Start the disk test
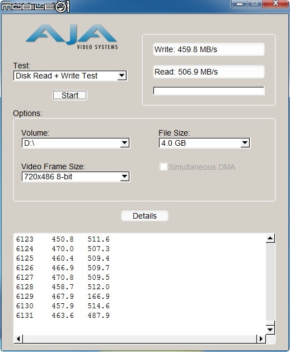 70,95
